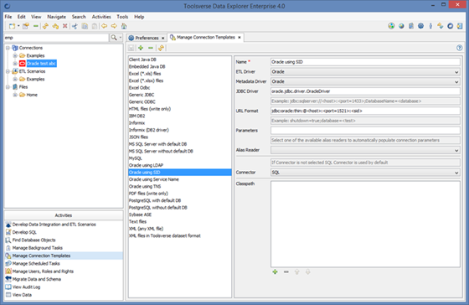
Task: Click the blue gear icon in top-right toolbar
Action: (x=420, y=26)
